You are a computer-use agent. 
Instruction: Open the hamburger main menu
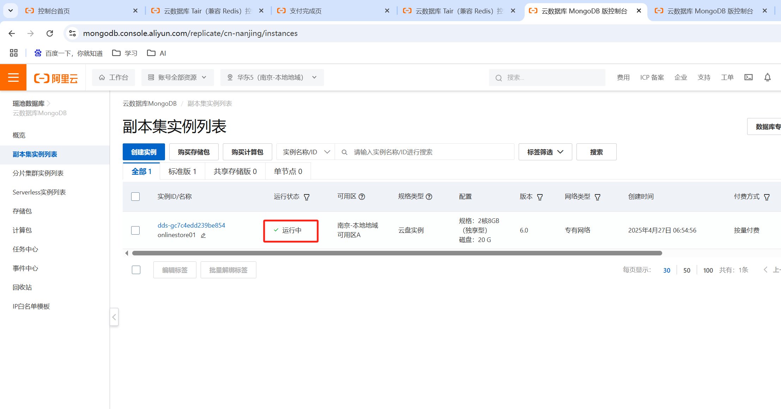[13, 77]
